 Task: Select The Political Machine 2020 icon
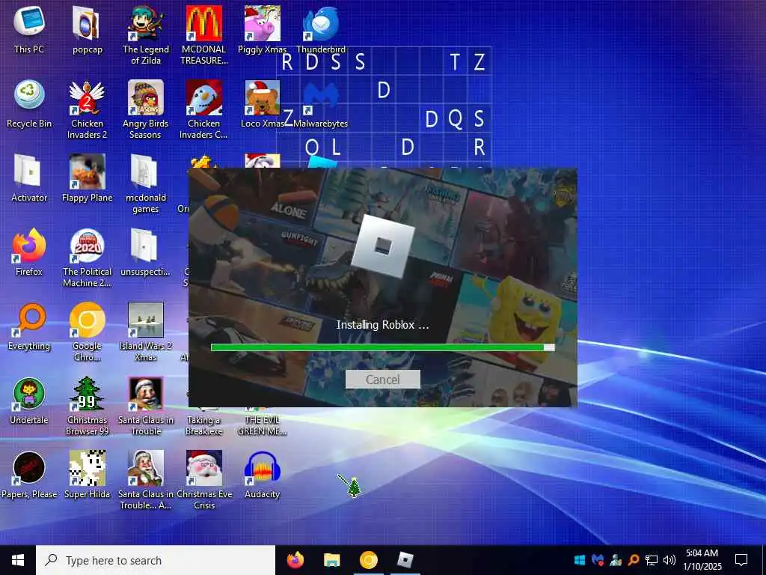87,258
